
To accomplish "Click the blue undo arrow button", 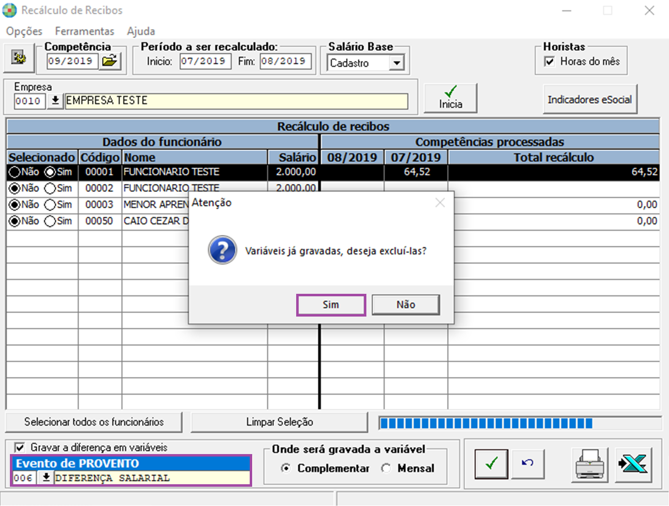I will tap(528, 463).
